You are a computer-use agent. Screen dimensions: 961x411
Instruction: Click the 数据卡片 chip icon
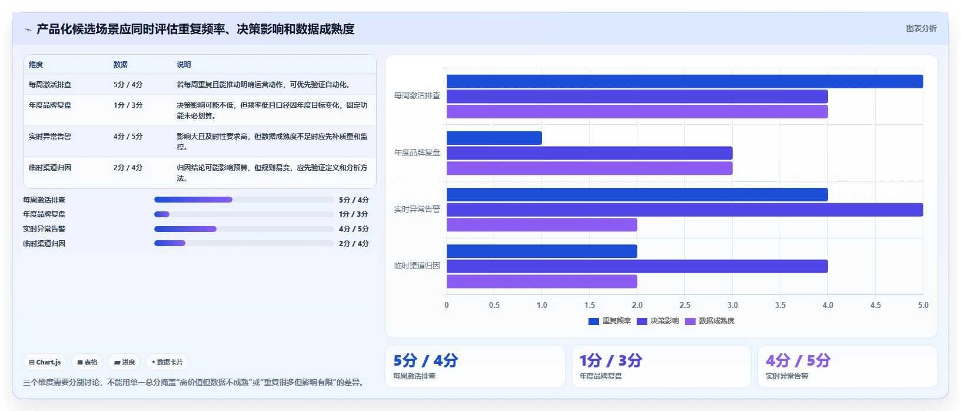(154, 362)
